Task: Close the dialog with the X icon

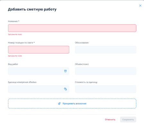Action: [140, 5]
